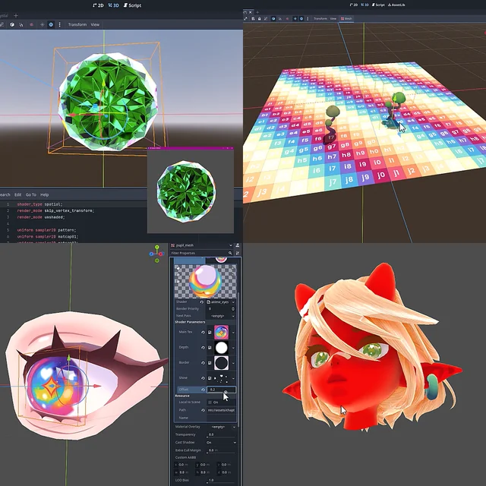Toggle sun preview icon in crystal editor toolbar
Screen dimensions: 486x486
tap(43, 24)
